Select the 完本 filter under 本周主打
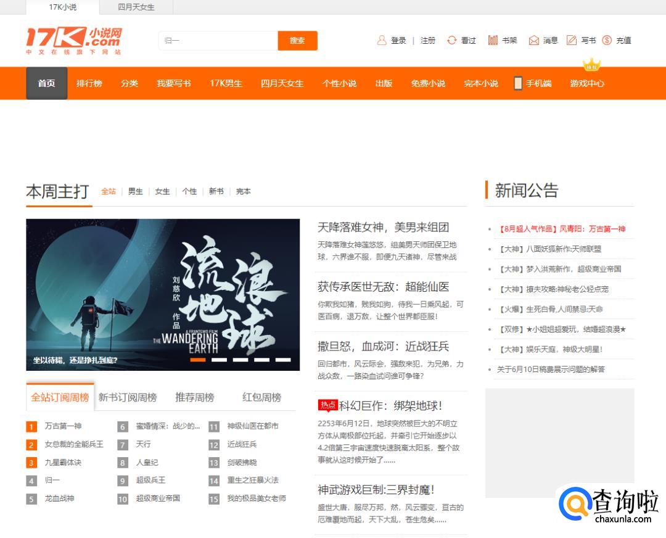 [x=244, y=191]
